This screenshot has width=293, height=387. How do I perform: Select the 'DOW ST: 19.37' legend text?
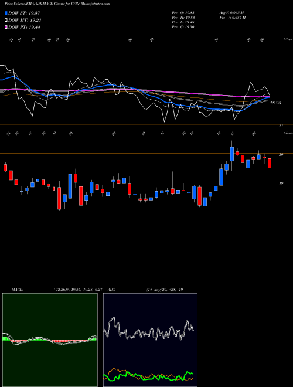[x=24, y=13]
